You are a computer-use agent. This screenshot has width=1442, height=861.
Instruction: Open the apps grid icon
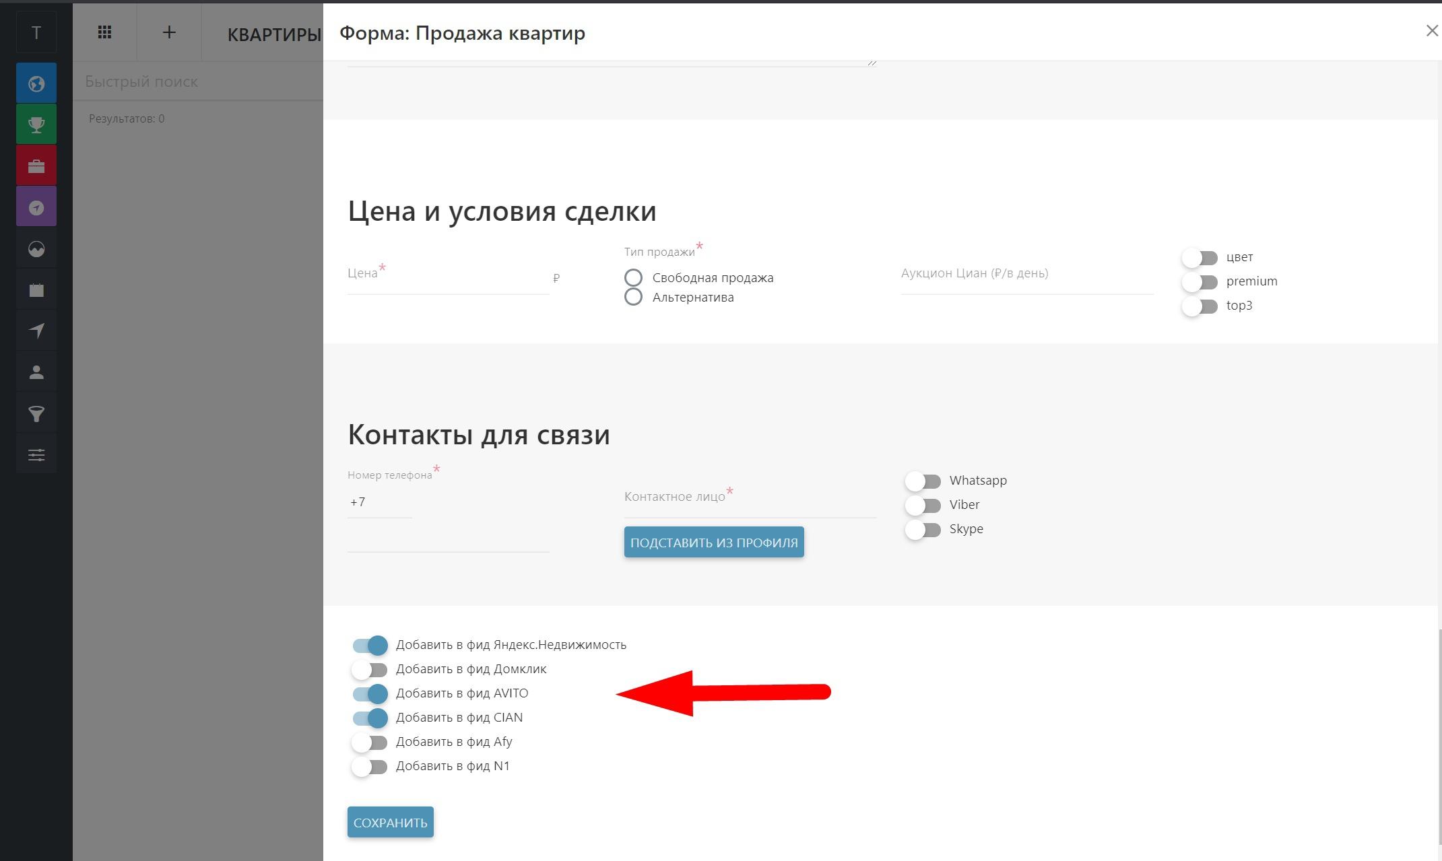[x=104, y=32]
